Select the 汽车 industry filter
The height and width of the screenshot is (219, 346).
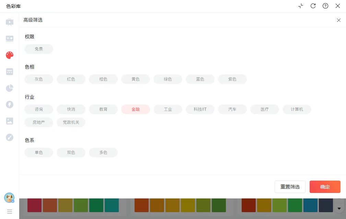[x=232, y=109]
